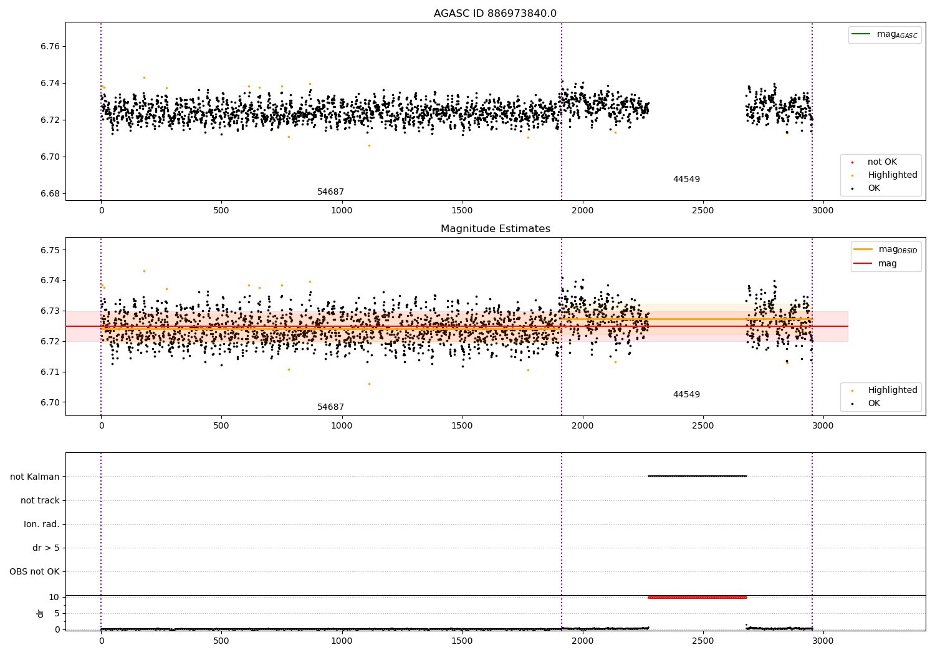935x655 pixels.
Task: Click the 5 tick on the dr axis
Action: coord(57,613)
